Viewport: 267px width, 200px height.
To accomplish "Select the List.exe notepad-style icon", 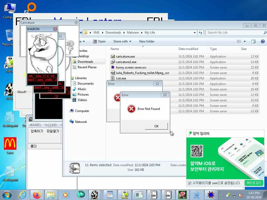I will point(113,78).
